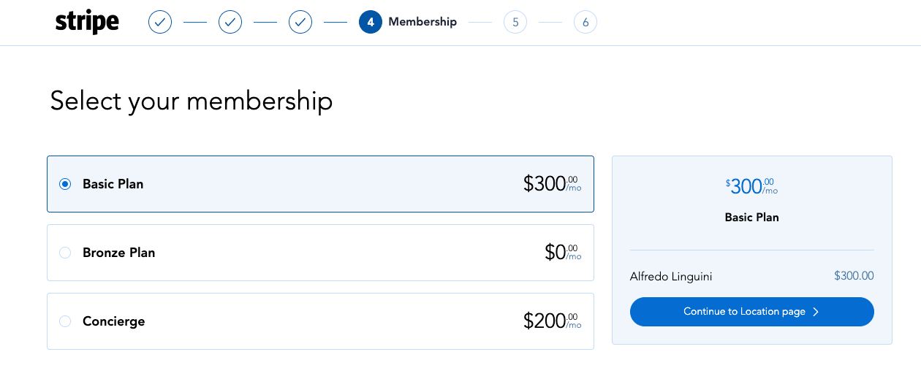Continue to Location page
The image size is (921, 387).
pos(752,312)
